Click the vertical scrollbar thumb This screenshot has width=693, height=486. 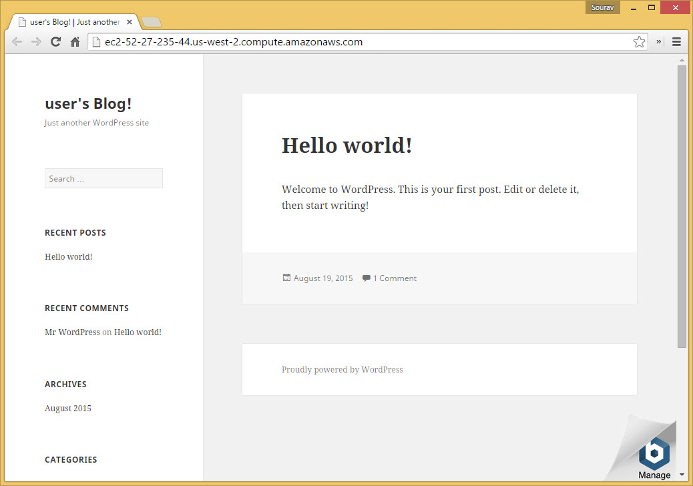tap(682, 206)
